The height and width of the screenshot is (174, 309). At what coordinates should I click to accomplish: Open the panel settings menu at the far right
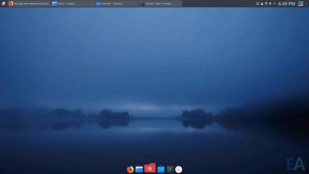click(306, 3)
